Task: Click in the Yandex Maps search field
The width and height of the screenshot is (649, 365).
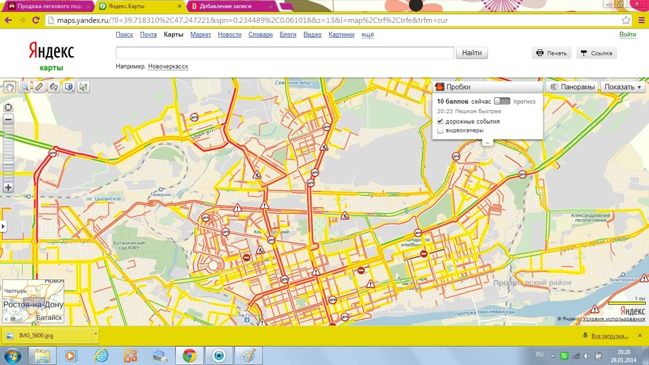Action: (285, 53)
